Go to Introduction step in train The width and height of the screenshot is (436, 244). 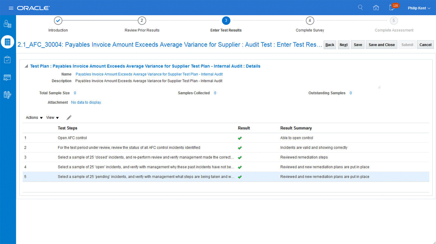coord(58,21)
